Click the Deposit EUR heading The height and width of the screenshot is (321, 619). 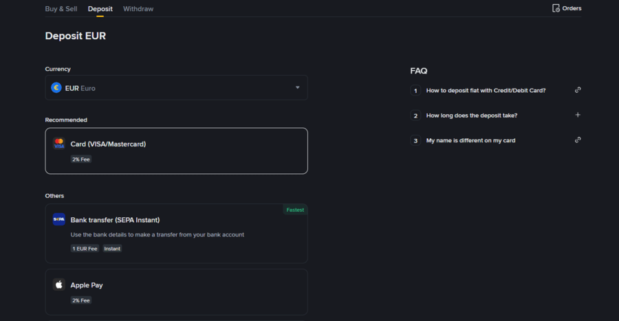[x=76, y=36]
